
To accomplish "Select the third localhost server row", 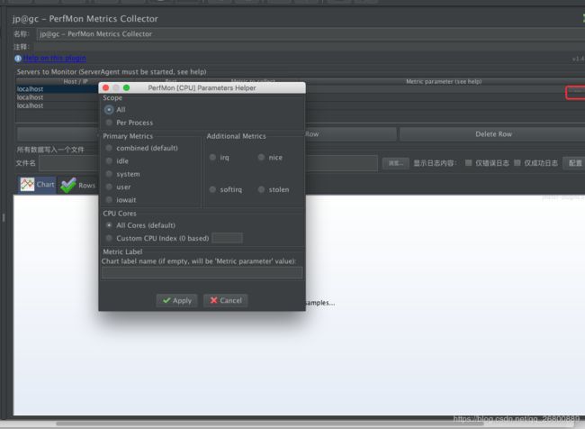I will pyautogui.click(x=57, y=105).
